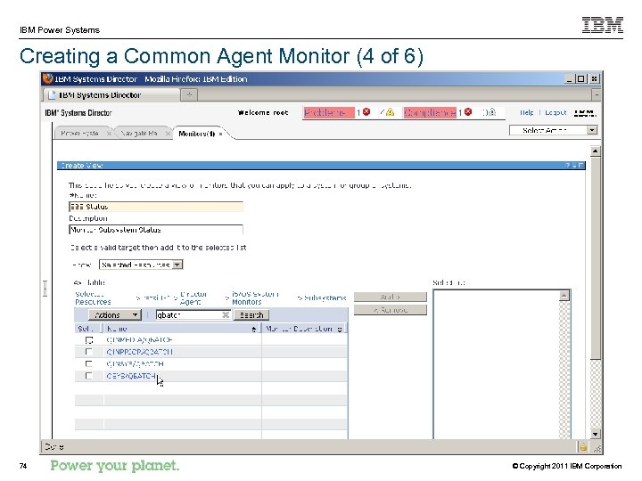Click inside the empty Selected list box
642x481 pixels.
497,364
